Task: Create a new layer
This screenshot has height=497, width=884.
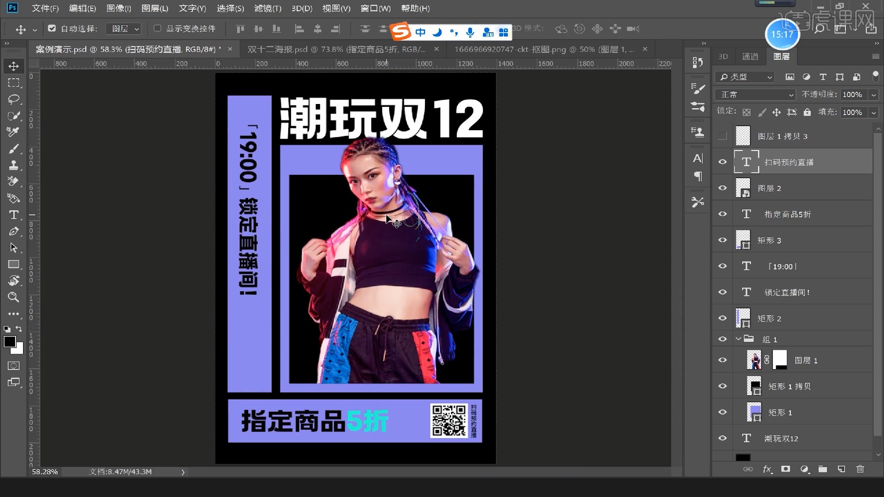Action: [x=841, y=469]
